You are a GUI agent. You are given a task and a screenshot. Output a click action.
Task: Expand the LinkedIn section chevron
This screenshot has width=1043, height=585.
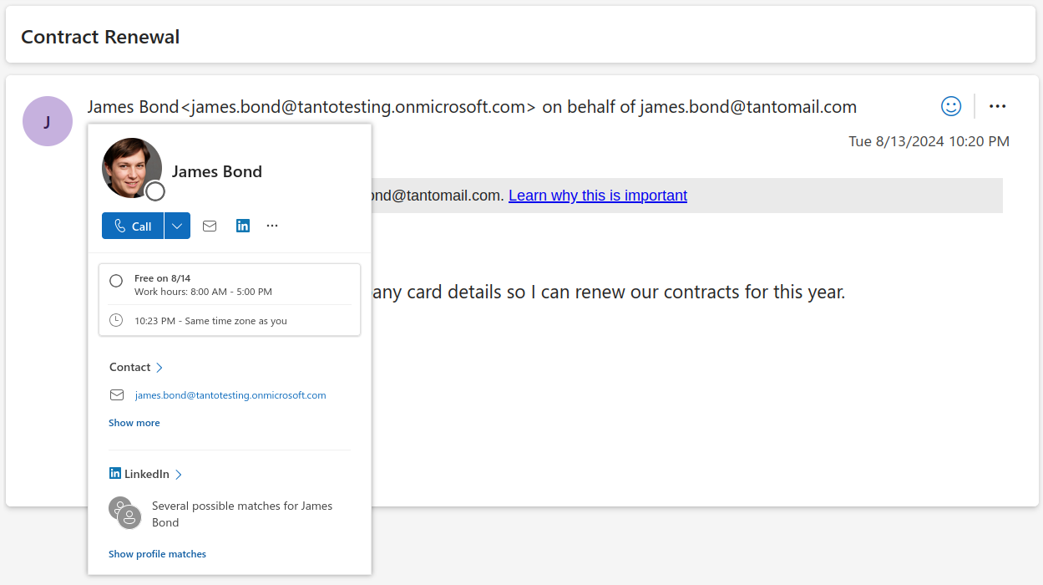point(179,475)
